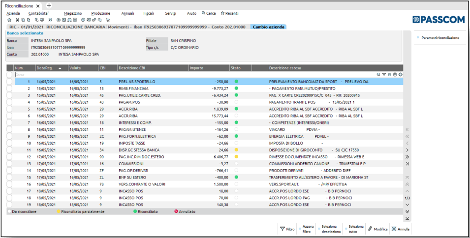Screen dimensions: 470x238
Task: Open the Magazzino menu
Action: [x=73, y=13]
